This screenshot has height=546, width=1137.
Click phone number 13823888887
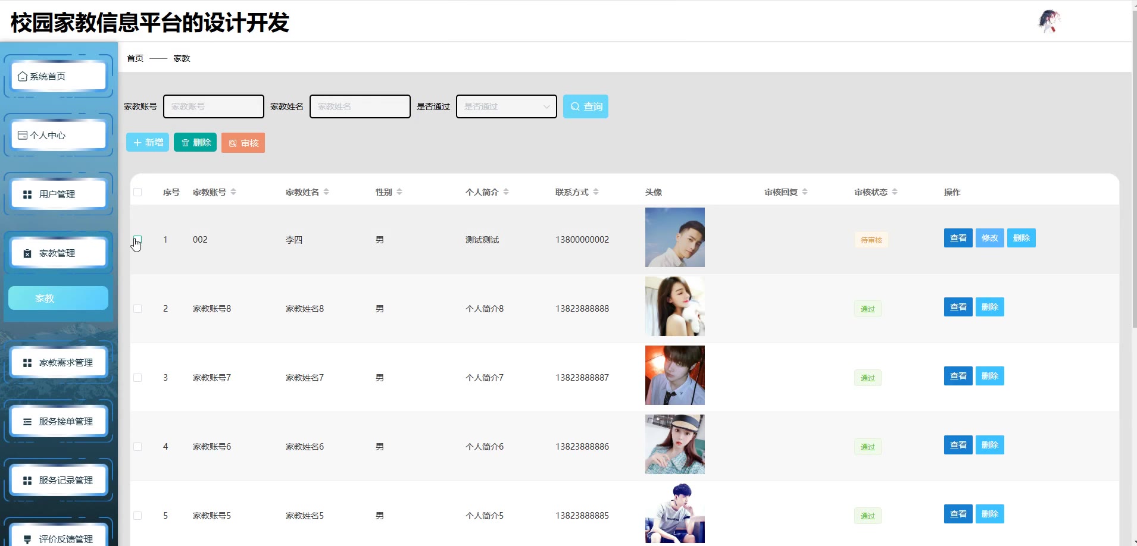(582, 378)
